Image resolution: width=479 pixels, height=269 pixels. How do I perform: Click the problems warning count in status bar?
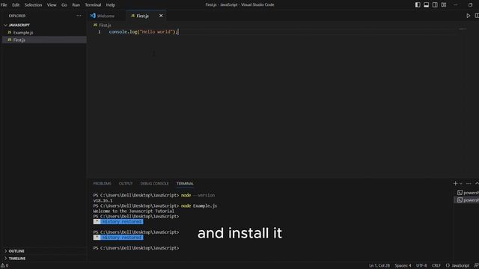pos(4,266)
